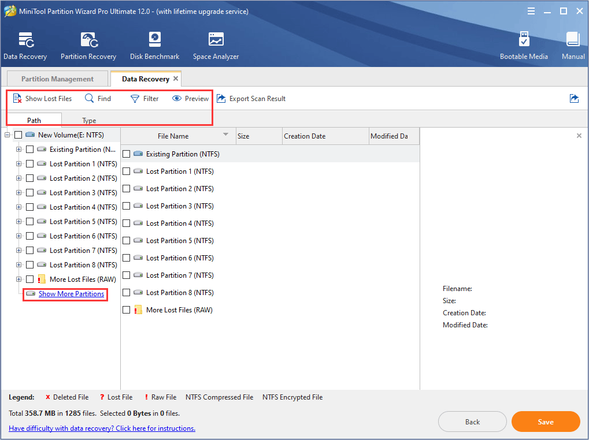This screenshot has height=440, width=589.
Task: Select the Data Recovery tab
Action: 146,79
